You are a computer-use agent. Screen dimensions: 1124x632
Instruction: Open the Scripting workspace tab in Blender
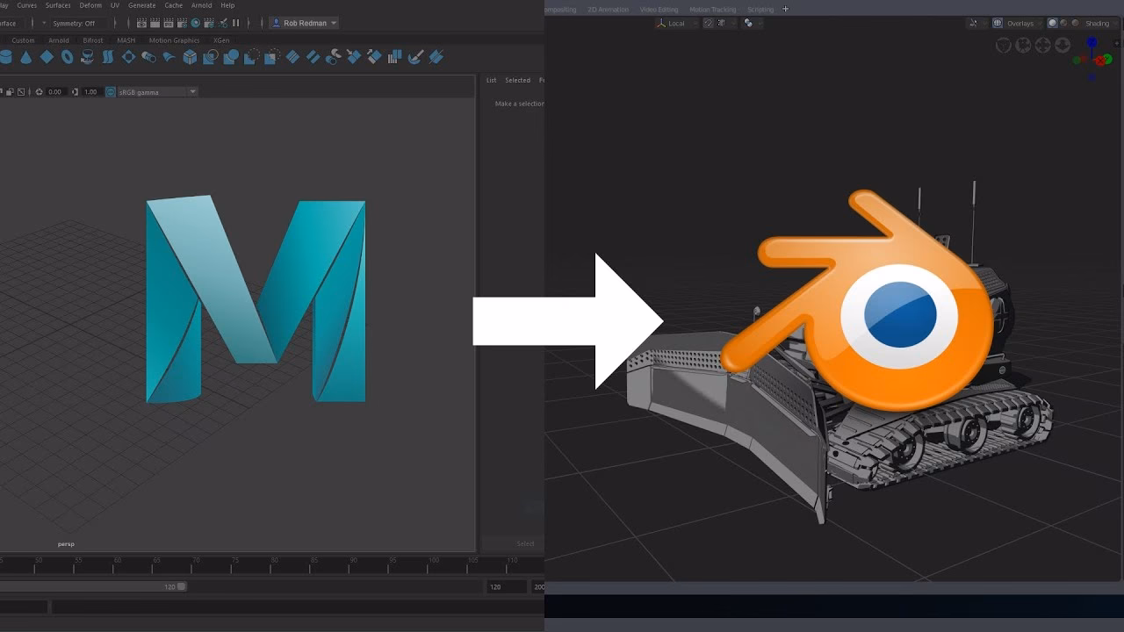[760, 10]
